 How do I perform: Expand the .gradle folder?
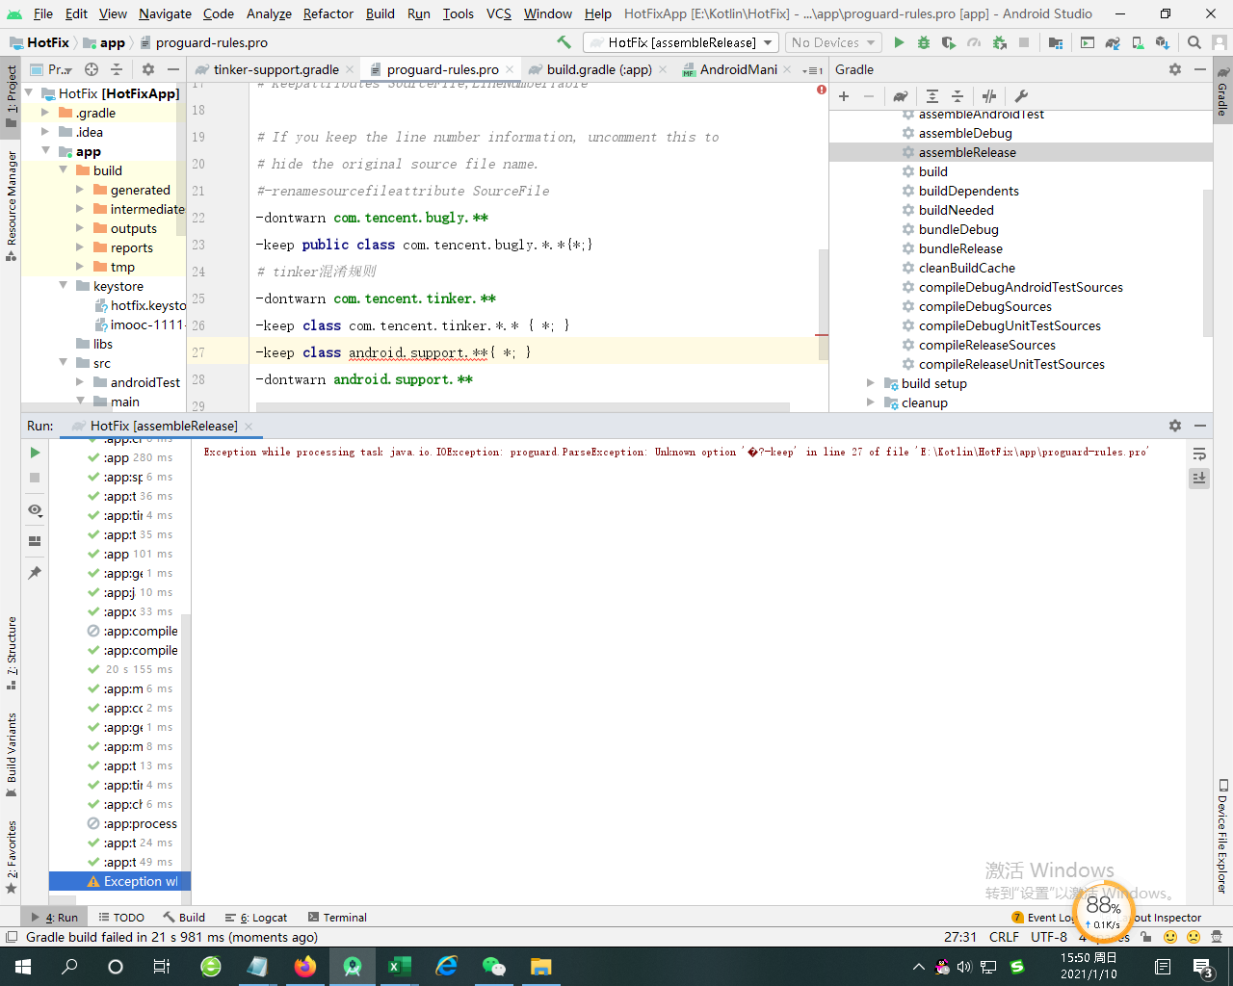pos(45,113)
